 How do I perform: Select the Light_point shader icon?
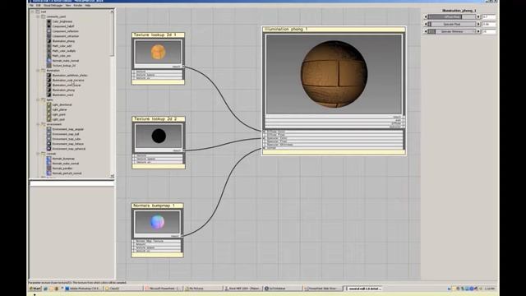point(49,114)
